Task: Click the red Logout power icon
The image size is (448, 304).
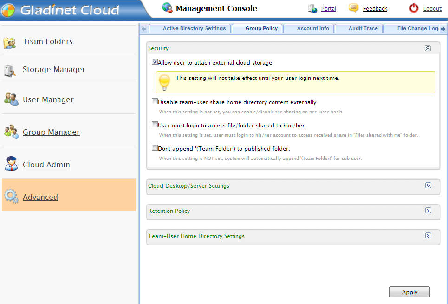Action: pos(413,8)
